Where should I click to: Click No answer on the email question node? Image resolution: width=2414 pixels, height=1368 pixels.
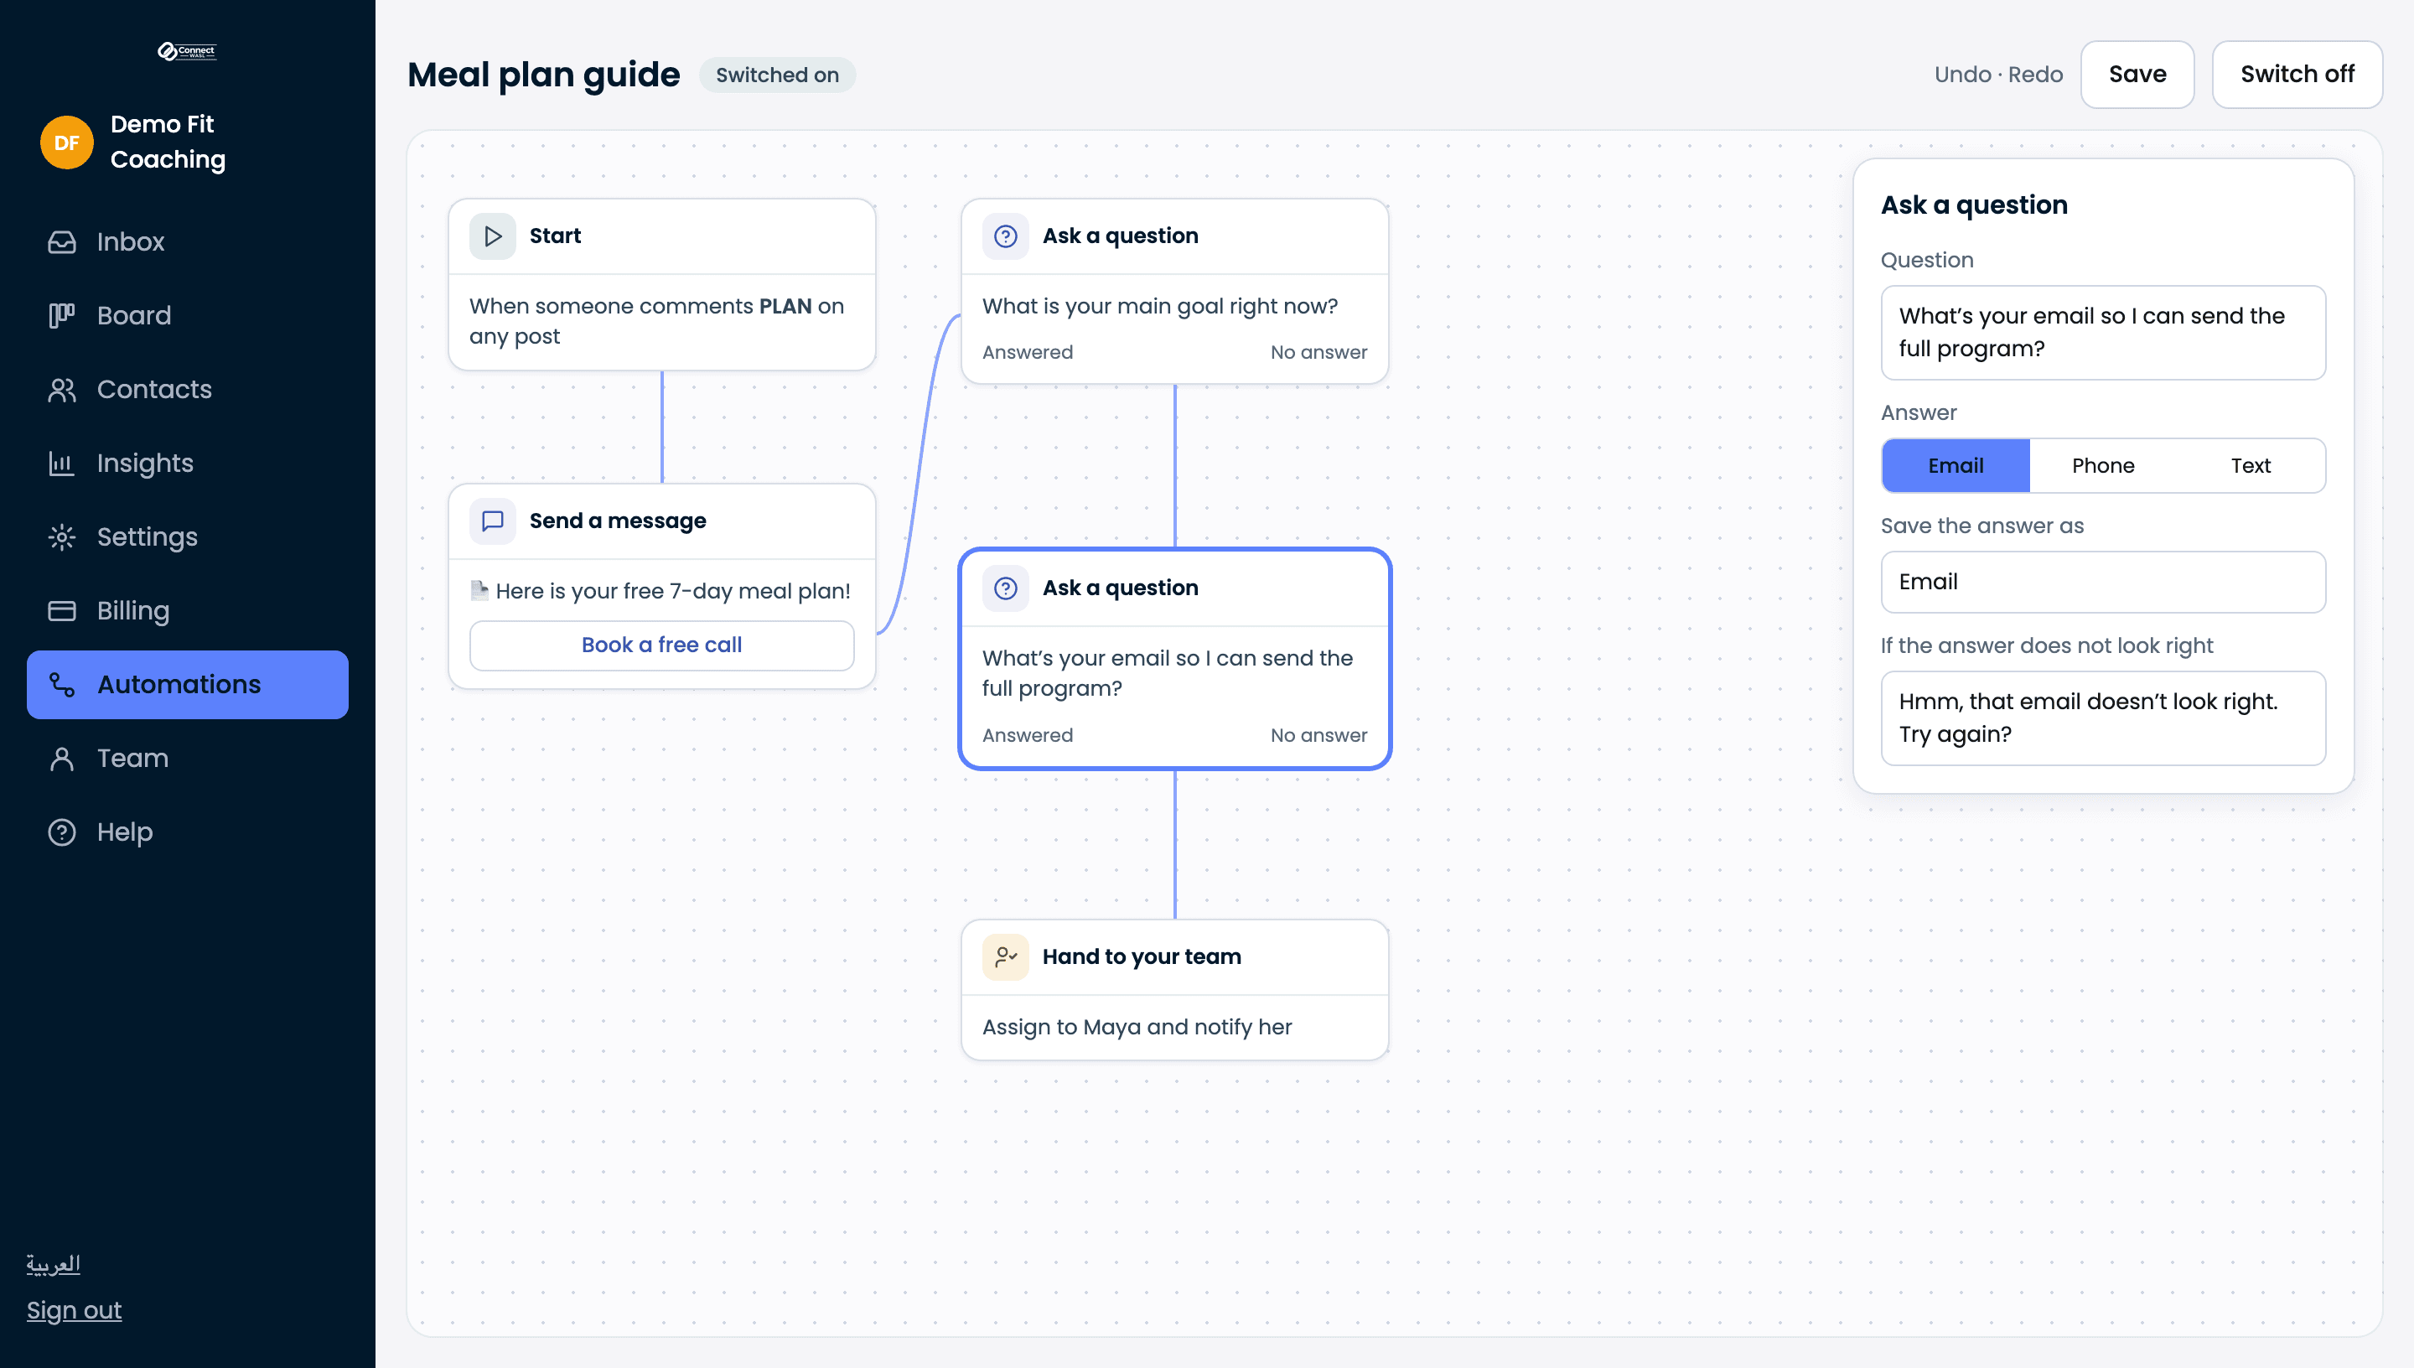coord(1318,736)
